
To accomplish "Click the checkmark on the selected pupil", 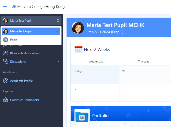I will click(57, 31).
